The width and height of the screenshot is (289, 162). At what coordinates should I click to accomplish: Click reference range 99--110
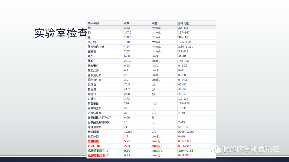[x=183, y=37]
